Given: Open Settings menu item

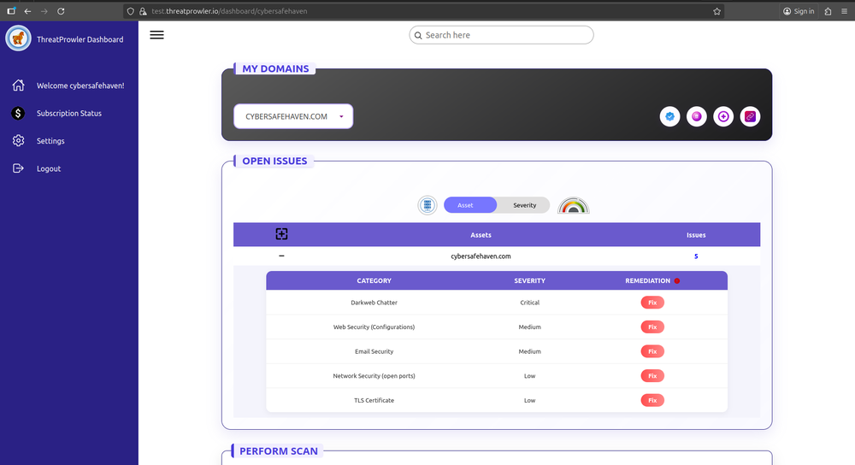Looking at the screenshot, I should point(50,141).
